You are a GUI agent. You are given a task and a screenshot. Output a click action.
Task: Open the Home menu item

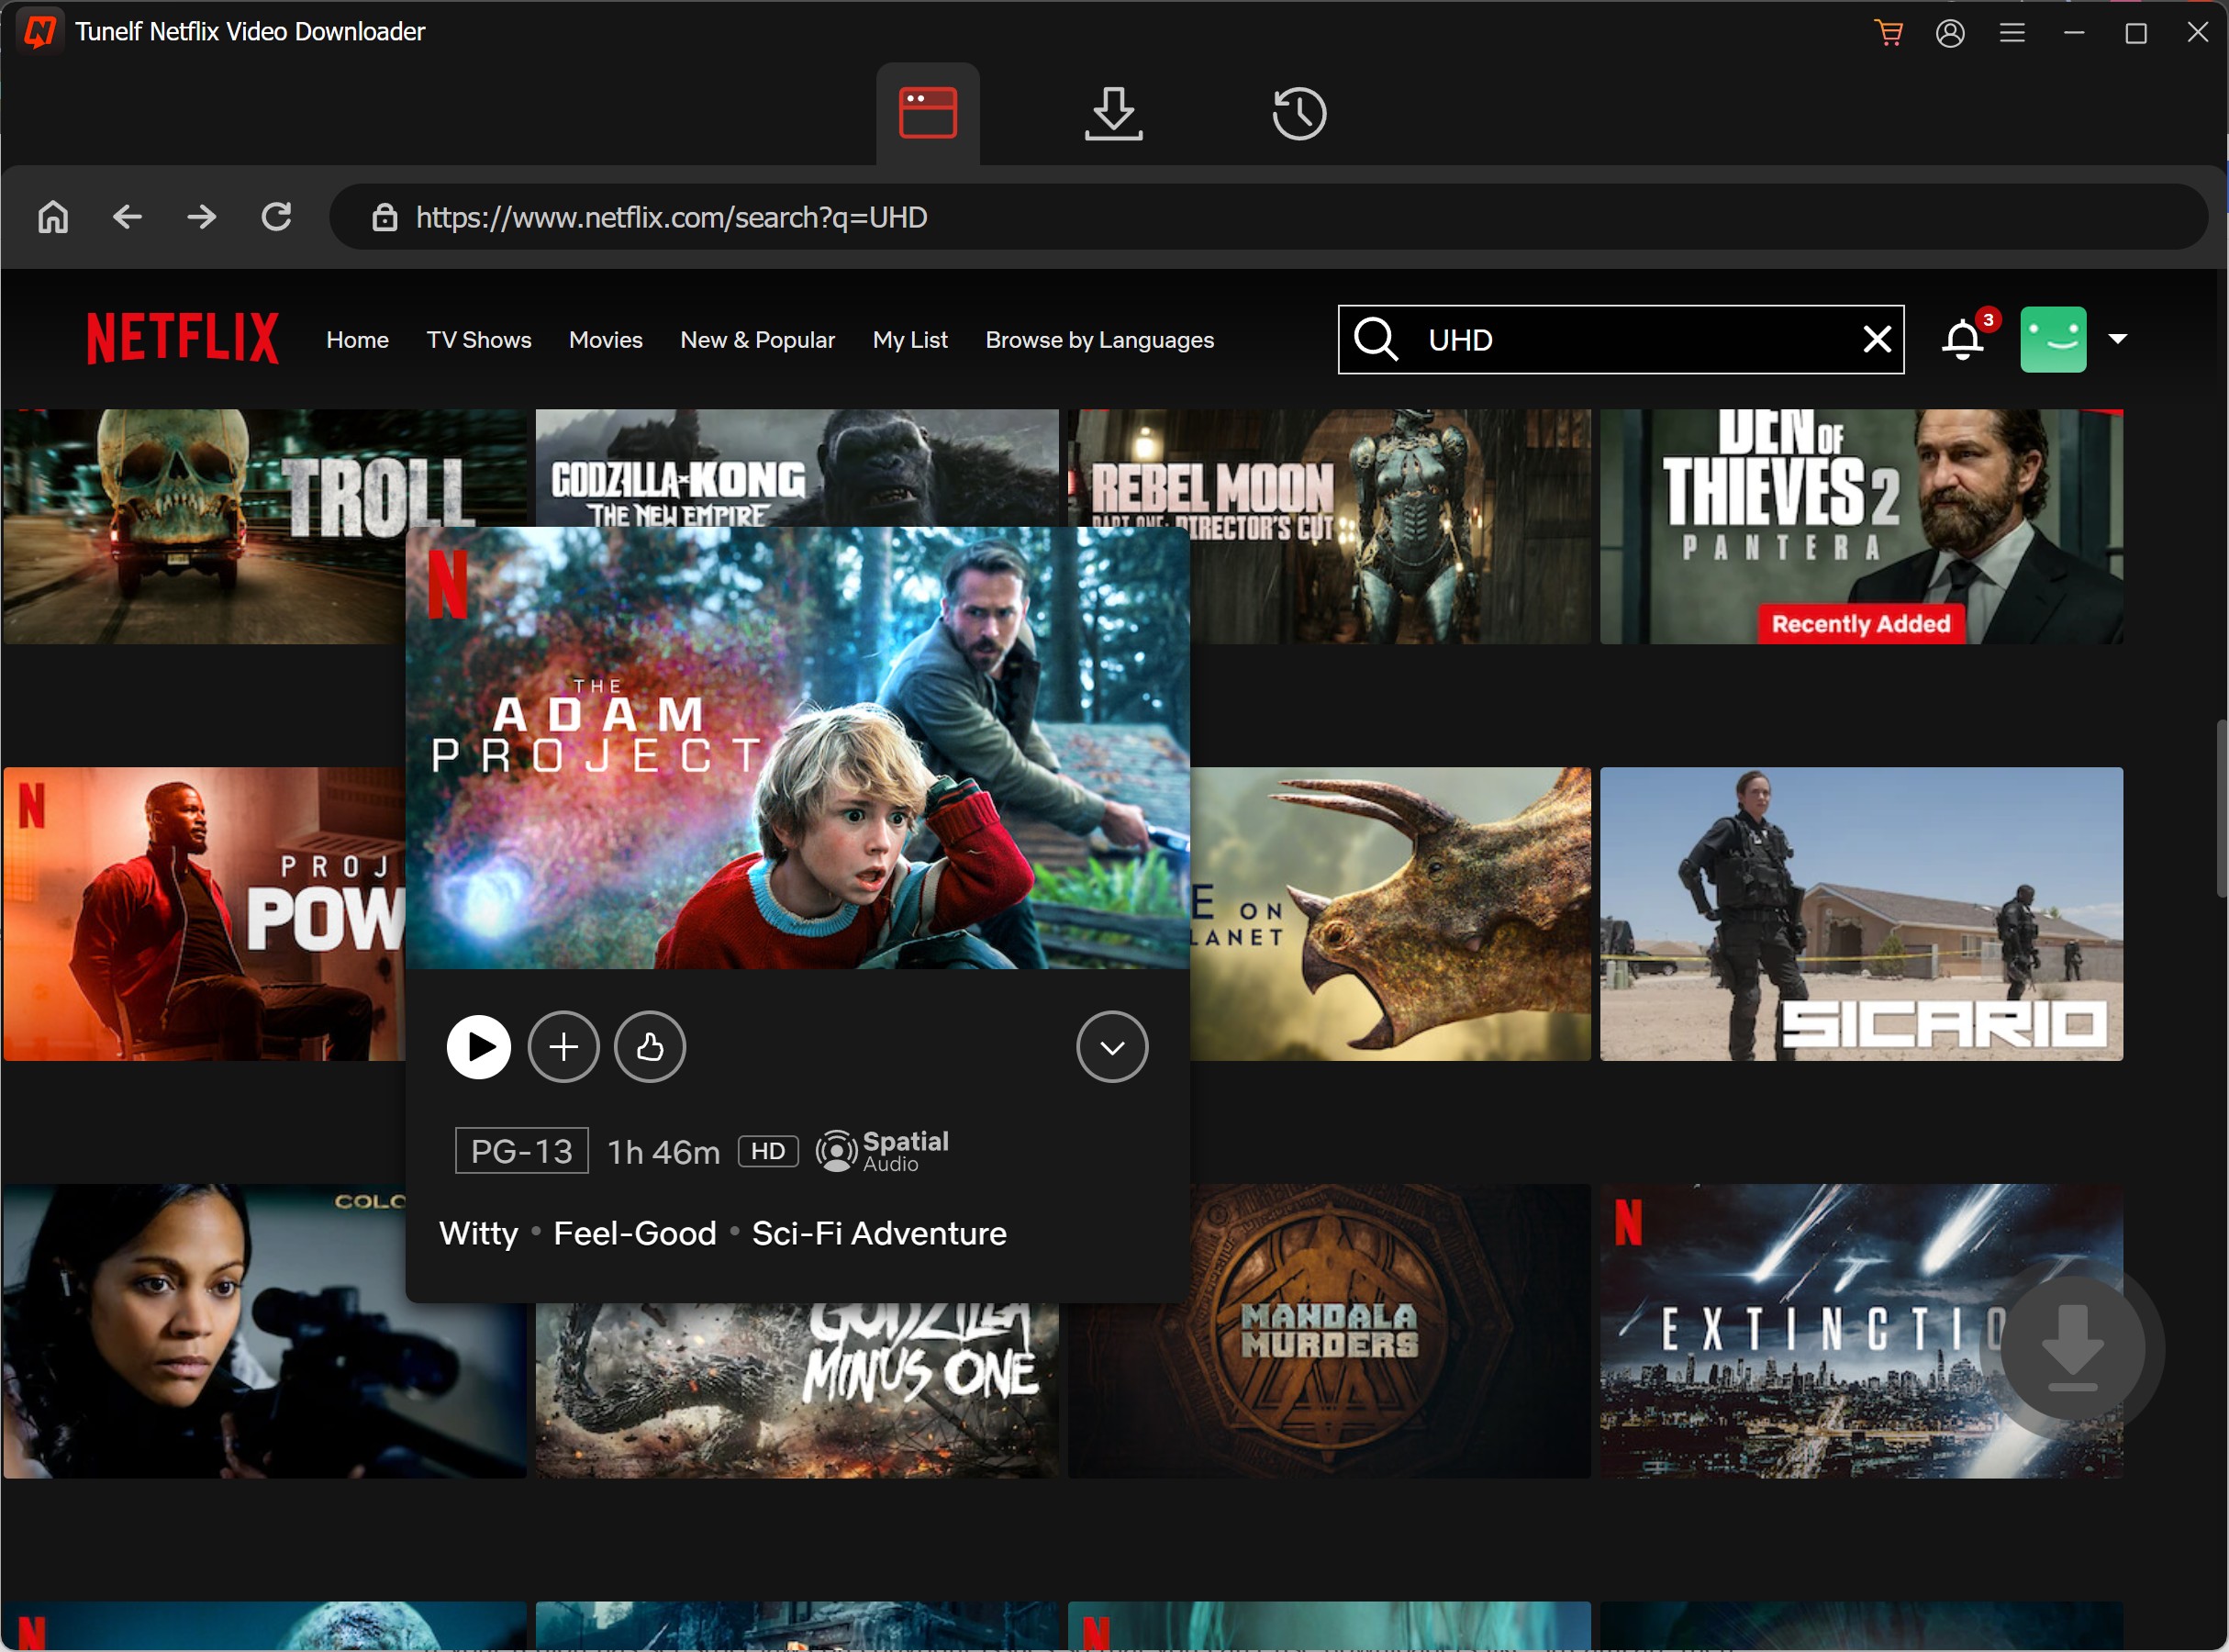pyautogui.click(x=357, y=340)
